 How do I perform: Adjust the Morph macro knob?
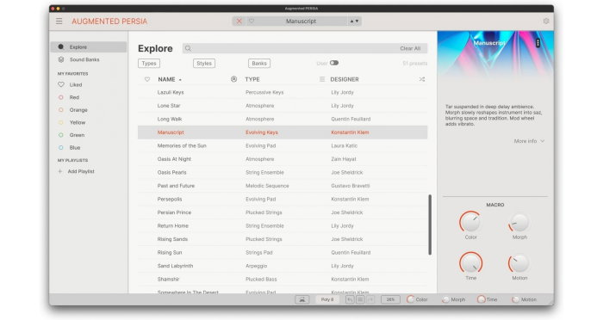519,223
